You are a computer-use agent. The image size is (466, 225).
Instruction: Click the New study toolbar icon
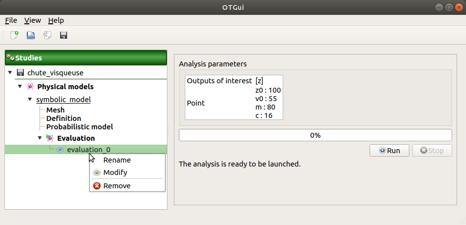[14, 35]
